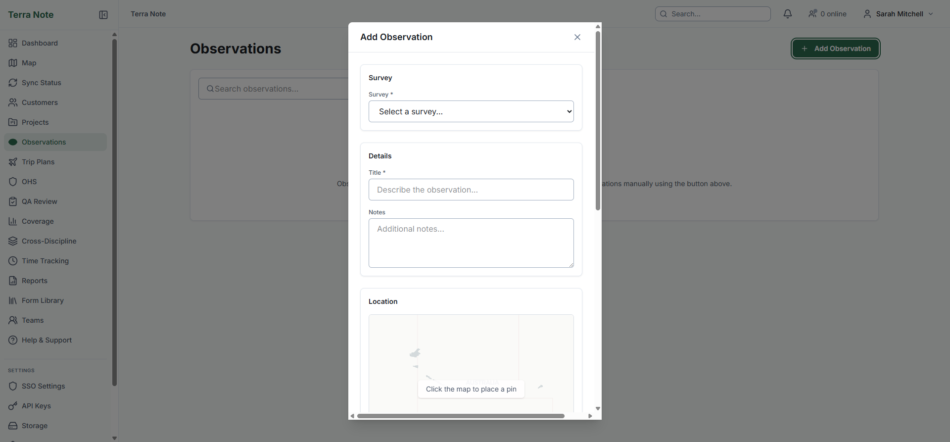The image size is (950, 442).
Task: Open notifications bell
Action: (x=788, y=14)
